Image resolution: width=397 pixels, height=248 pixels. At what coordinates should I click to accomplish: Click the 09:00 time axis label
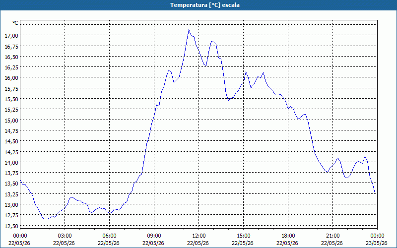click(x=154, y=236)
